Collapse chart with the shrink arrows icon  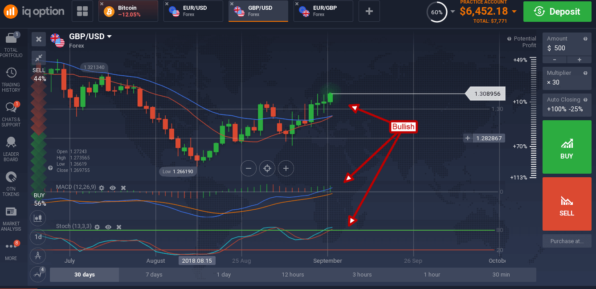coord(39,57)
